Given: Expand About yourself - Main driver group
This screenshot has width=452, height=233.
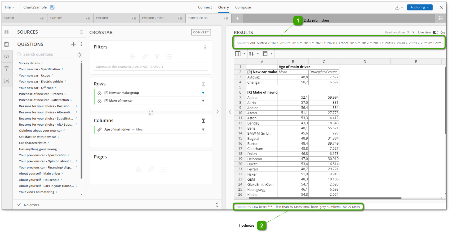Looking at the screenshot, I should pyautogui.click(x=63, y=173).
